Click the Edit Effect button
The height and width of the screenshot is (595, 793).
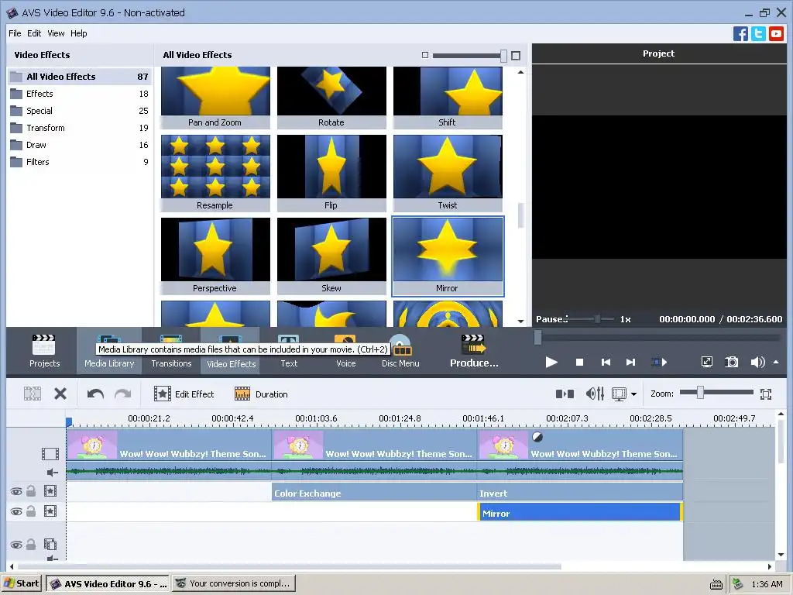(184, 394)
